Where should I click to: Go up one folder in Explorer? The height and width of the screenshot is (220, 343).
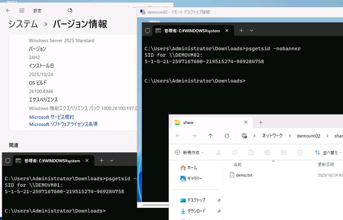click(x=210, y=136)
